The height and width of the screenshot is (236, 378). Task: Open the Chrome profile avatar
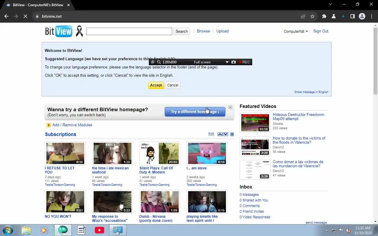pyautogui.click(x=362, y=16)
